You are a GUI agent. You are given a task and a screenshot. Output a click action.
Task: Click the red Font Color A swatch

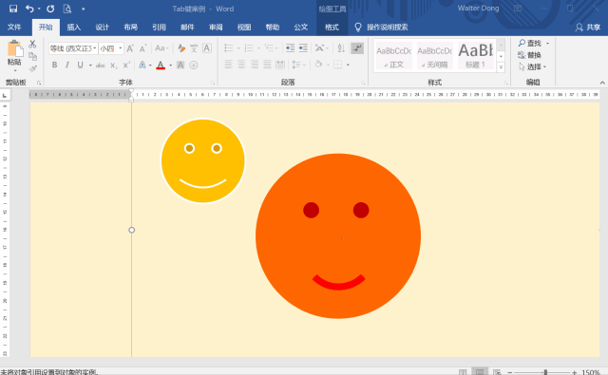click(161, 66)
